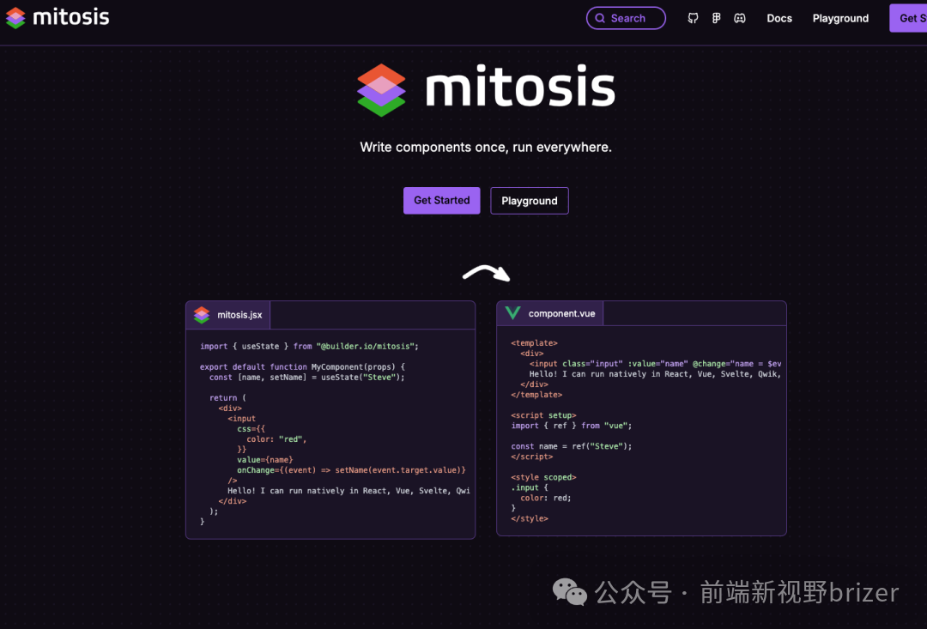Click the mitosis hero heading text
The width and height of the screenshot is (927, 629).
[519, 87]
